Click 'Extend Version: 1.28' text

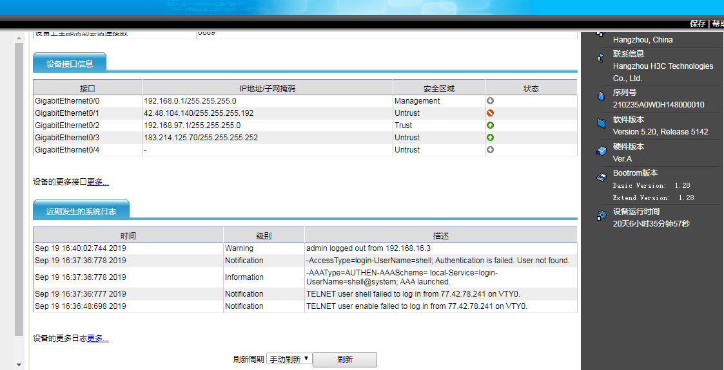click(x=653, y=198)
